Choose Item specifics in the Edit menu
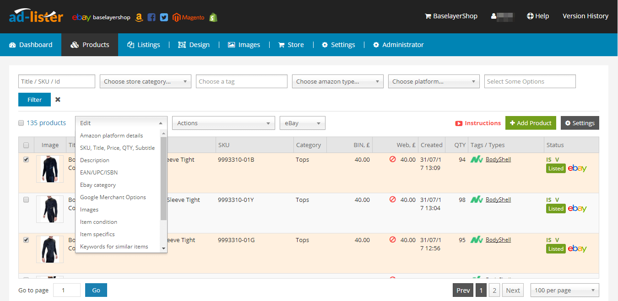Viewport: 618px width, 301px height. (98, 234)
